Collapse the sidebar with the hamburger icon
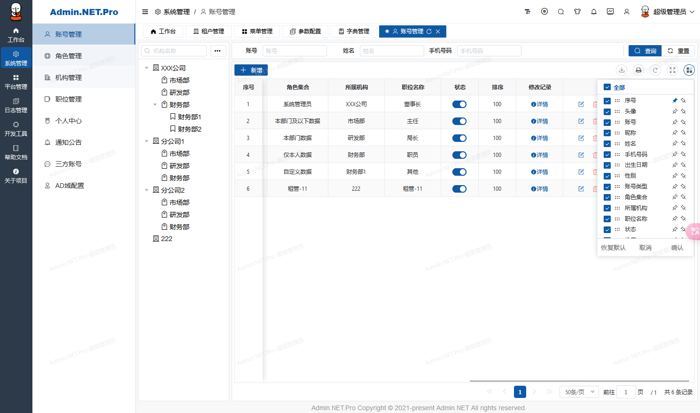The image size is (700, 413). pyautogui.click(x=145, y=12)
